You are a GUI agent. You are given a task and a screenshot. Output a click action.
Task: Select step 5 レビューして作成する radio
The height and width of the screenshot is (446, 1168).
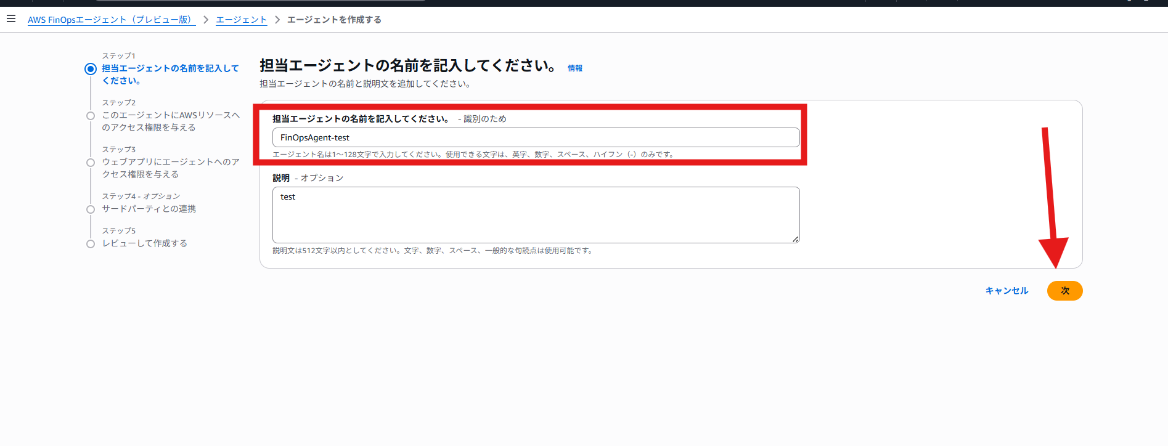(x=91, y=244)
